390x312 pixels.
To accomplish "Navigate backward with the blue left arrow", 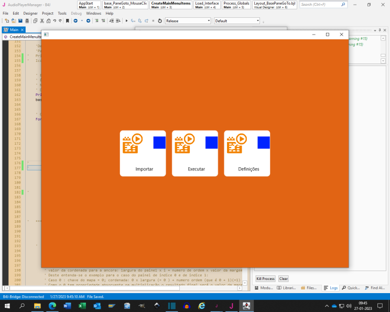I will [x=75, y=21].
